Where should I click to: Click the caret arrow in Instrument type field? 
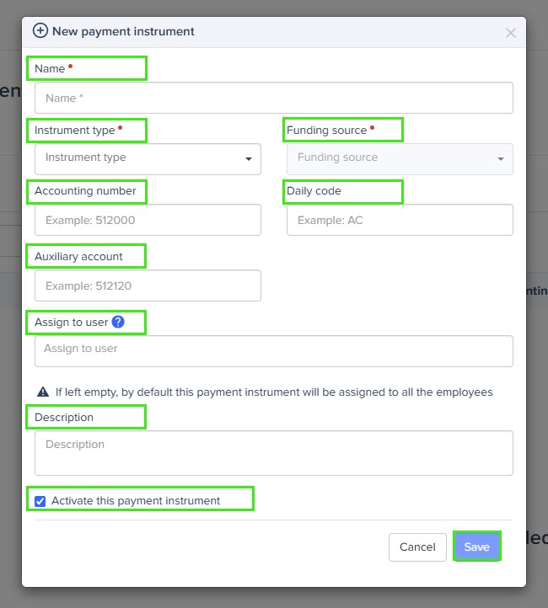point(249,159)
